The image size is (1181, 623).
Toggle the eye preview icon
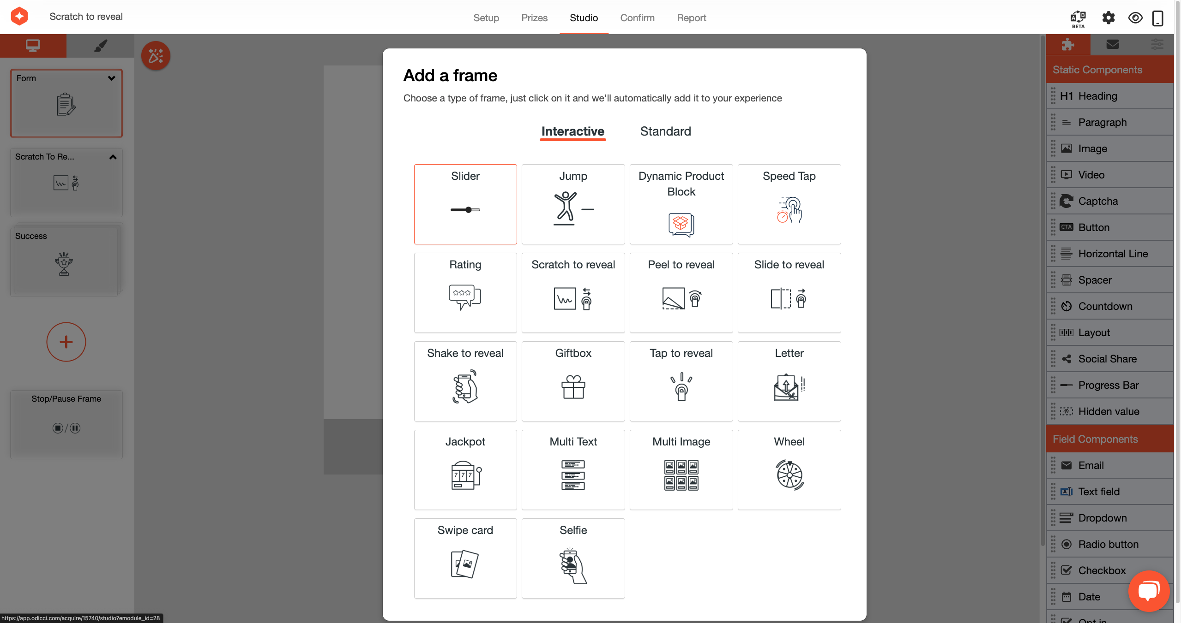tap(1135, 18)
